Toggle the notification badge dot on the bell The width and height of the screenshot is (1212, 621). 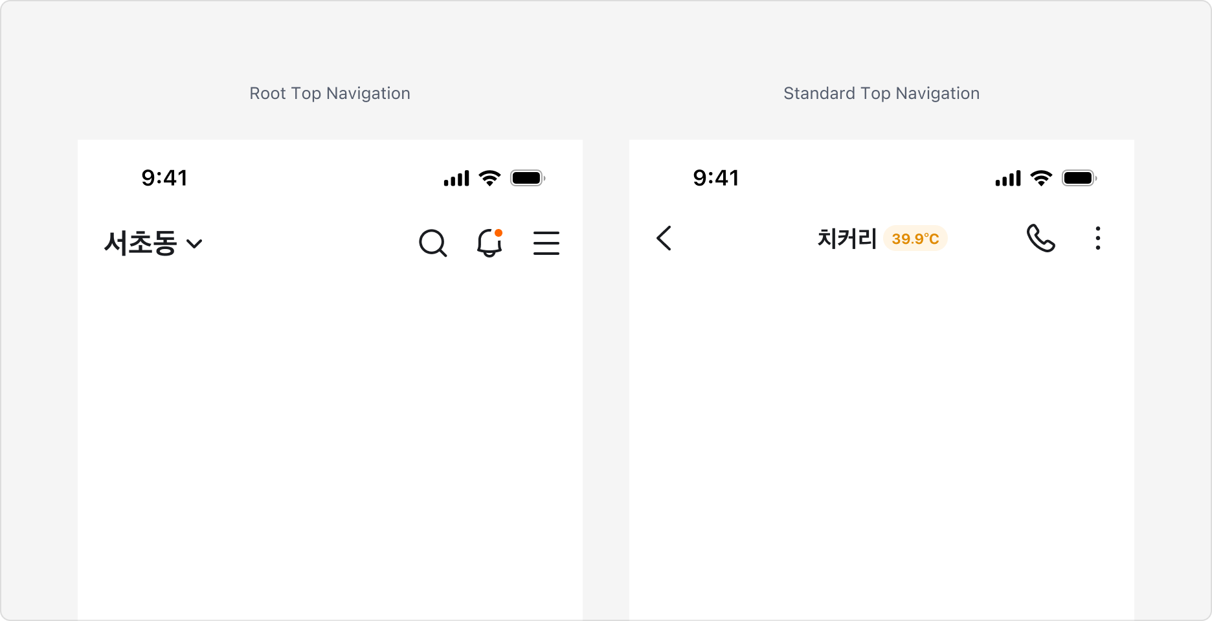(x=499, y=233)
